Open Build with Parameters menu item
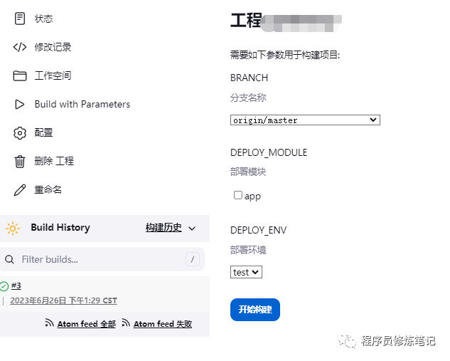 82,104
